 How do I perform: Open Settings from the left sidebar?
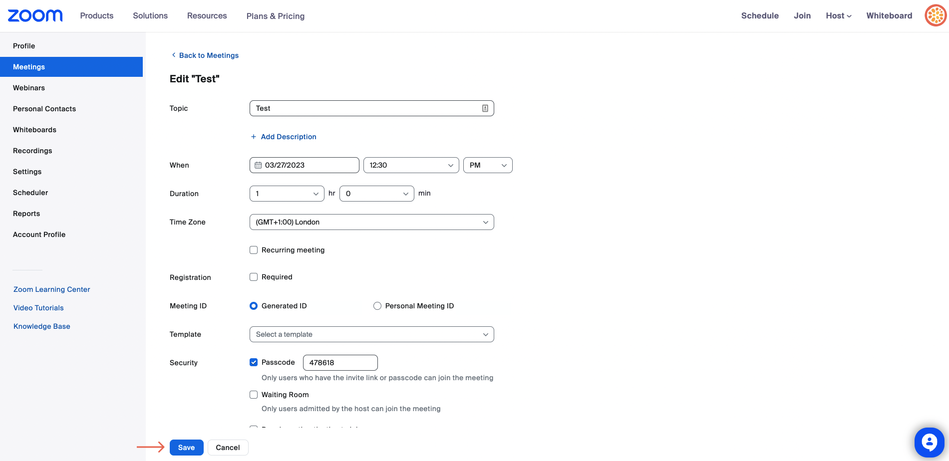27,172
